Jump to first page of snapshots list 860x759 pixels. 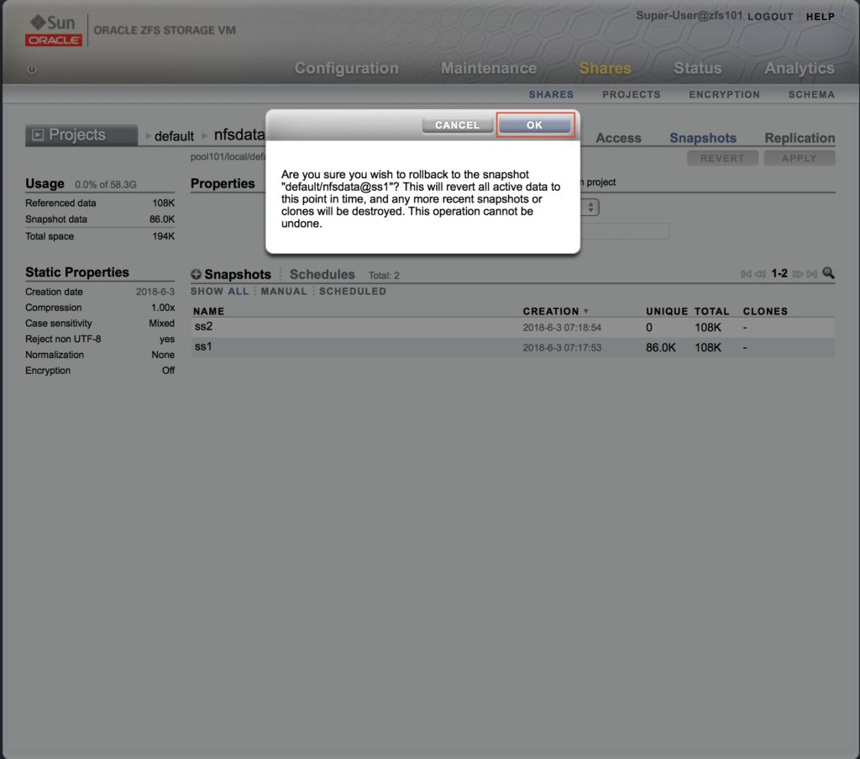click(746, 274)
